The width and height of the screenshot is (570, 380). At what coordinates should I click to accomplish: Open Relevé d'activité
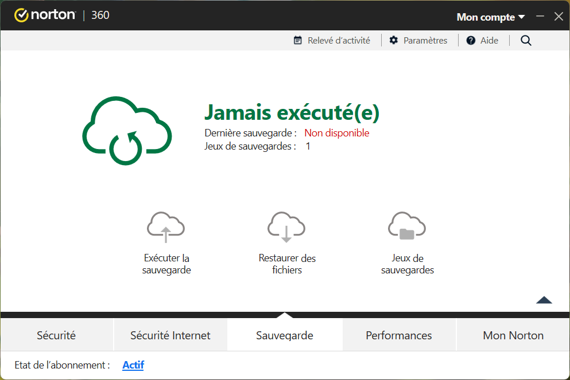tap(339, 40)
